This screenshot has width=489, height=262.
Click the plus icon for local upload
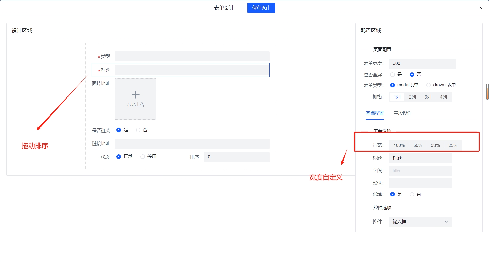135,95
